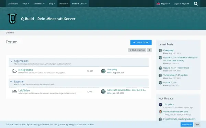Click the Create Thread button

point(141,42)
